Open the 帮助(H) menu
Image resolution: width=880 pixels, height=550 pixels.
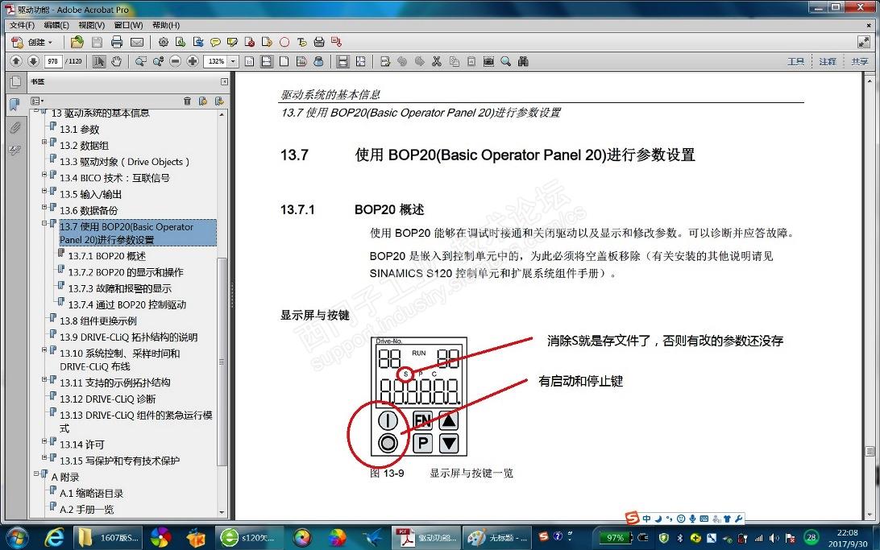pos(166,25)
